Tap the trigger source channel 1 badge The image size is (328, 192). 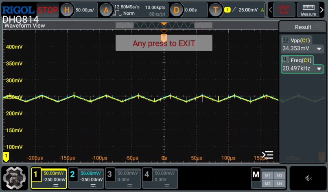coord(227,10)
